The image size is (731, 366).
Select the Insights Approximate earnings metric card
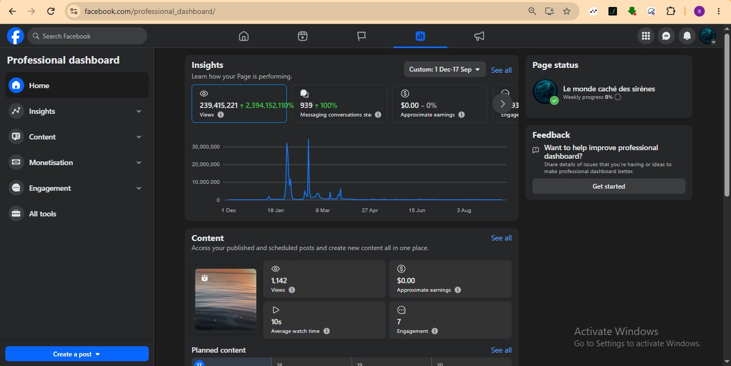point(440,104)
